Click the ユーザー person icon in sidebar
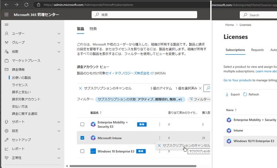Viewport: 277px width, 168px height. 7,34
